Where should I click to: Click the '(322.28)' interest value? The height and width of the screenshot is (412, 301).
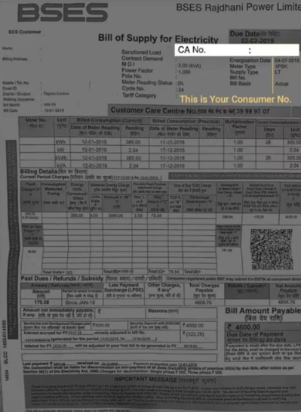tap(195, 334)
